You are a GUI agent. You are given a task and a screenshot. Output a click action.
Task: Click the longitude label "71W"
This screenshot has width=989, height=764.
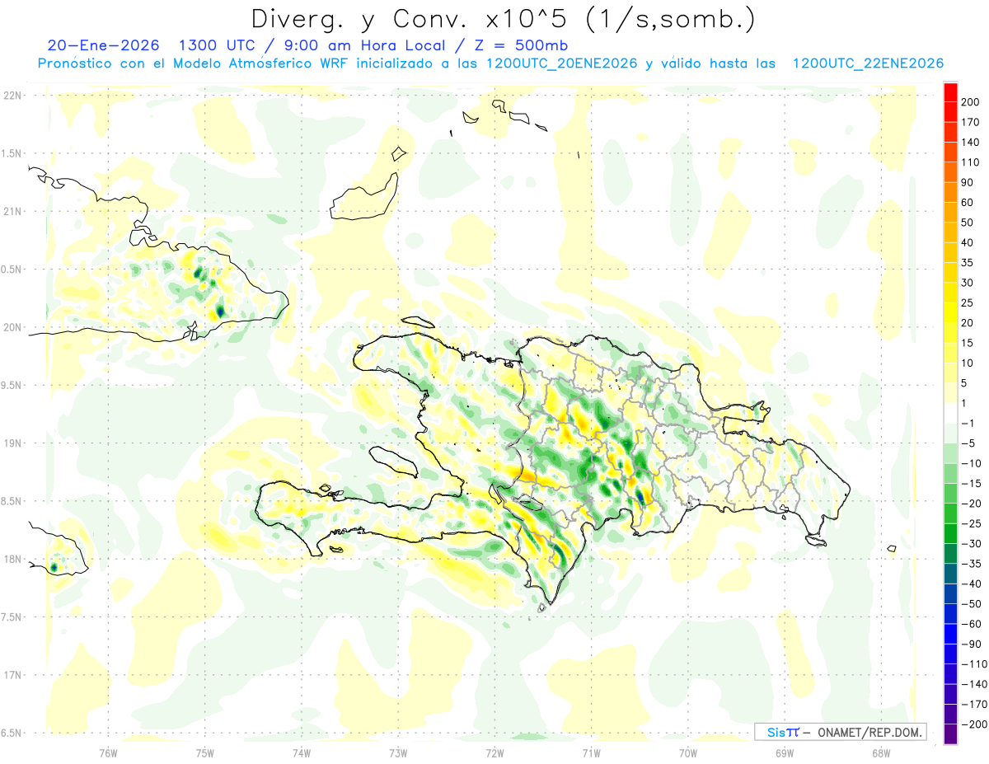click(x=591, y=752)
